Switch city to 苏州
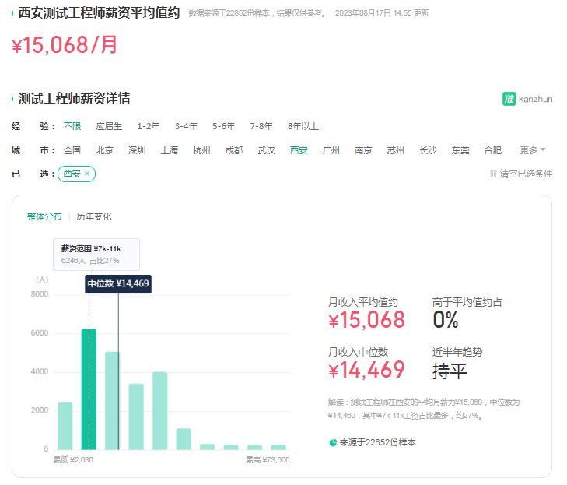The width and height of the screenshot is (567, 485). point(396,149)
